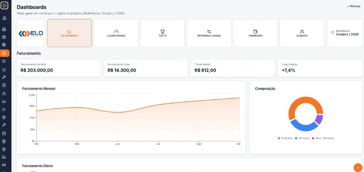Click the 165k axis label
Screen dimensions: 364x172
pos(32,106)
